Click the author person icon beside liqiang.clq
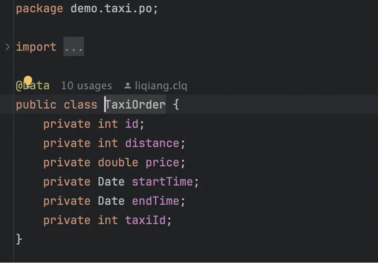The image size is (378, 263). pos(127,85)
